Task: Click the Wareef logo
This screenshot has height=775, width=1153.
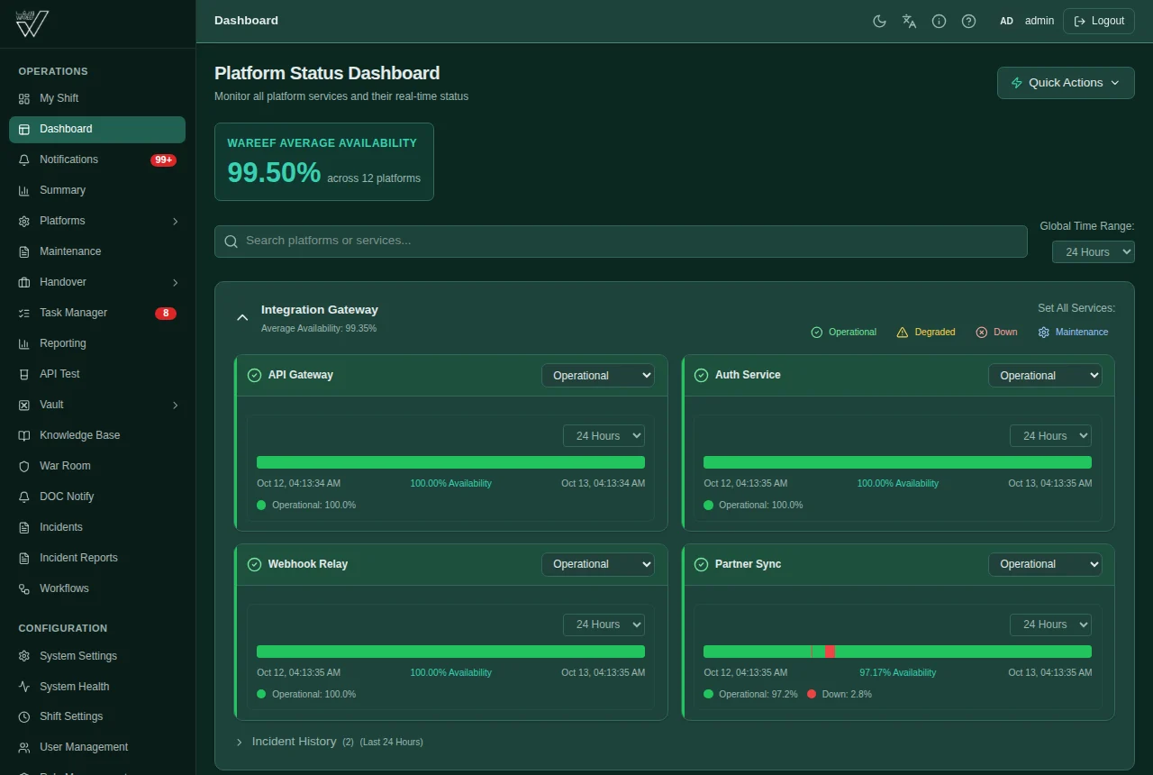Action: pyautogui.click(x=32, y=23)
